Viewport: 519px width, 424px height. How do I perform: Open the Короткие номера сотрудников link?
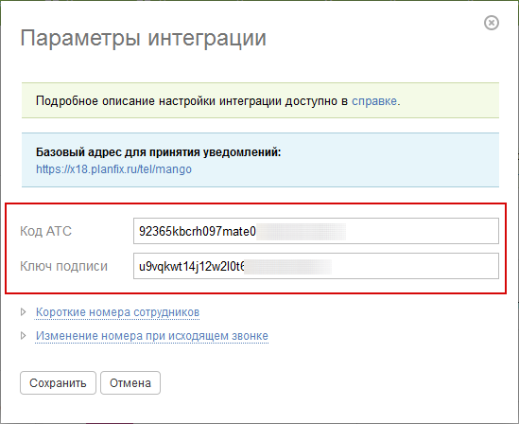tap(117, 312)
